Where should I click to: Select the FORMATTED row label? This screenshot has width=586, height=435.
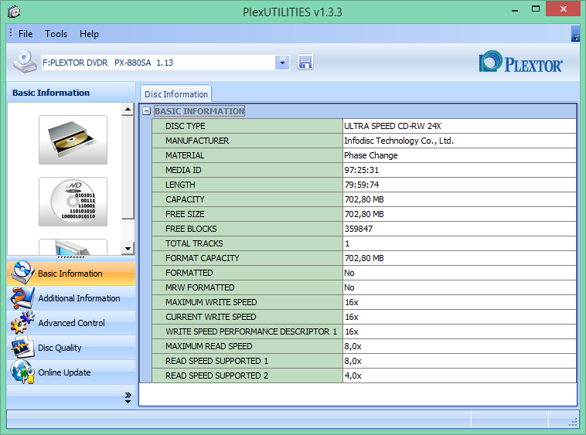189,273
